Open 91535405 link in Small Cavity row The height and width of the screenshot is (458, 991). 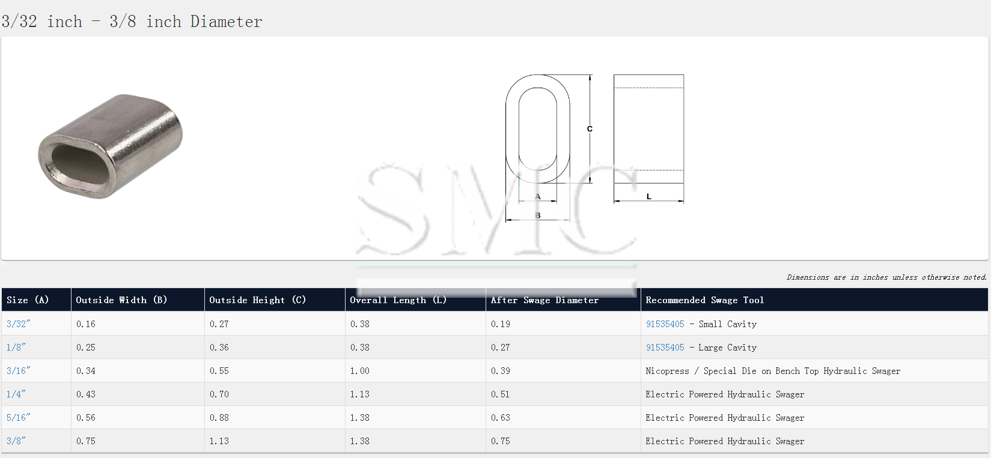665,324
